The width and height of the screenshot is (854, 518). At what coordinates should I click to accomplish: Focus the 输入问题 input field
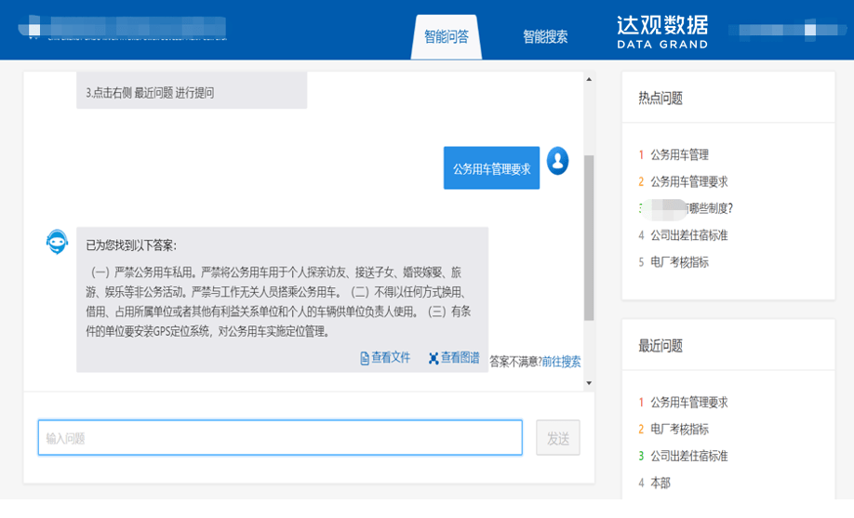(280, 437)
